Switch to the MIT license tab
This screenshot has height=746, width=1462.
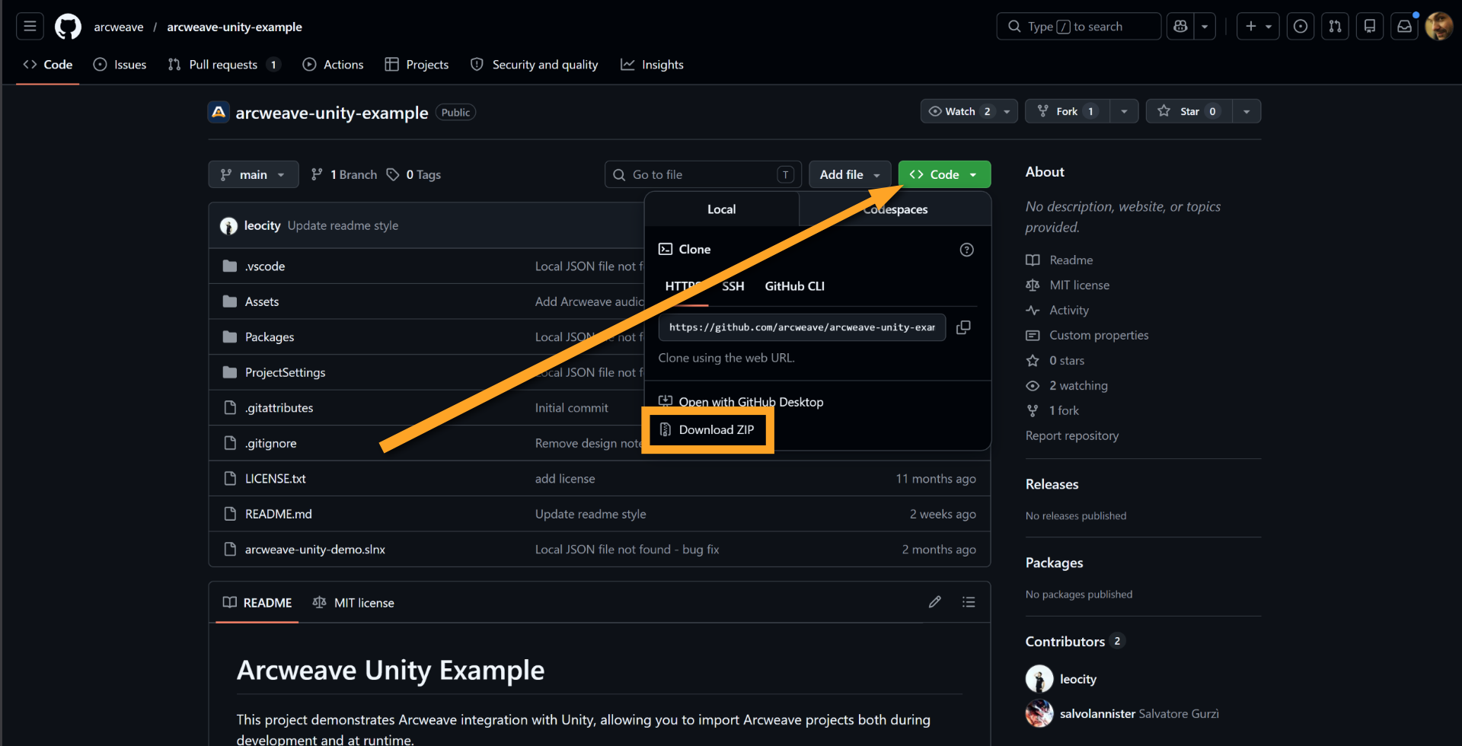tap(353, 603)
